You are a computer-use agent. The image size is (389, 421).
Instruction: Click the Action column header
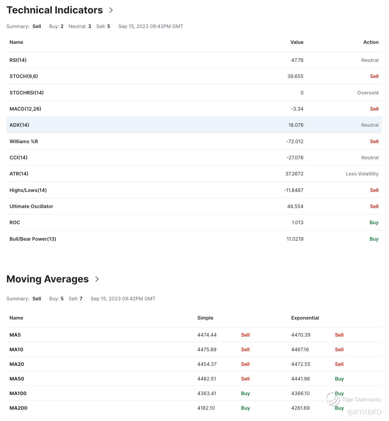point(371,42)
